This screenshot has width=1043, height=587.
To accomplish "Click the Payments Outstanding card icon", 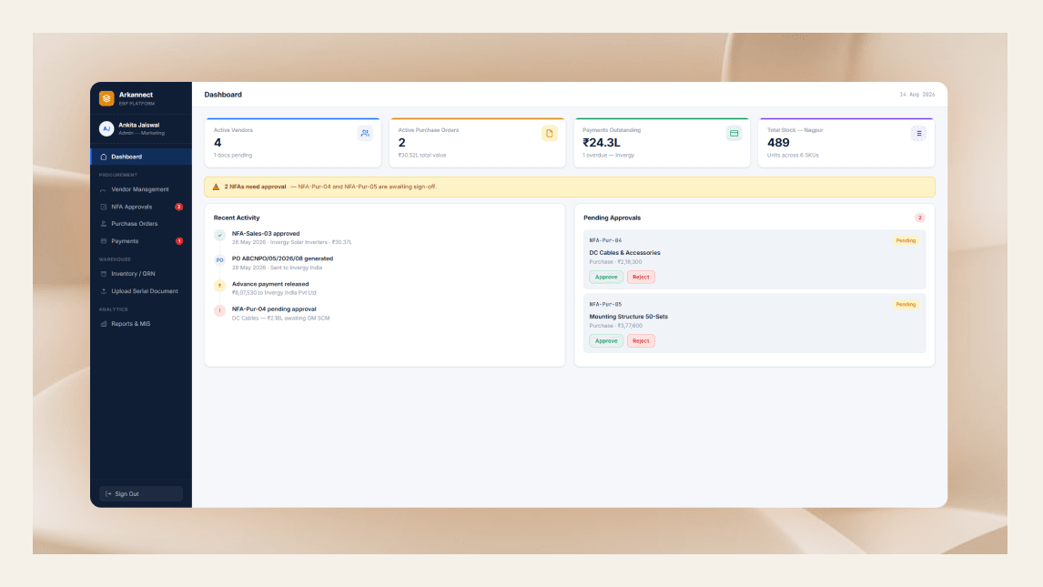I will 734,134.
